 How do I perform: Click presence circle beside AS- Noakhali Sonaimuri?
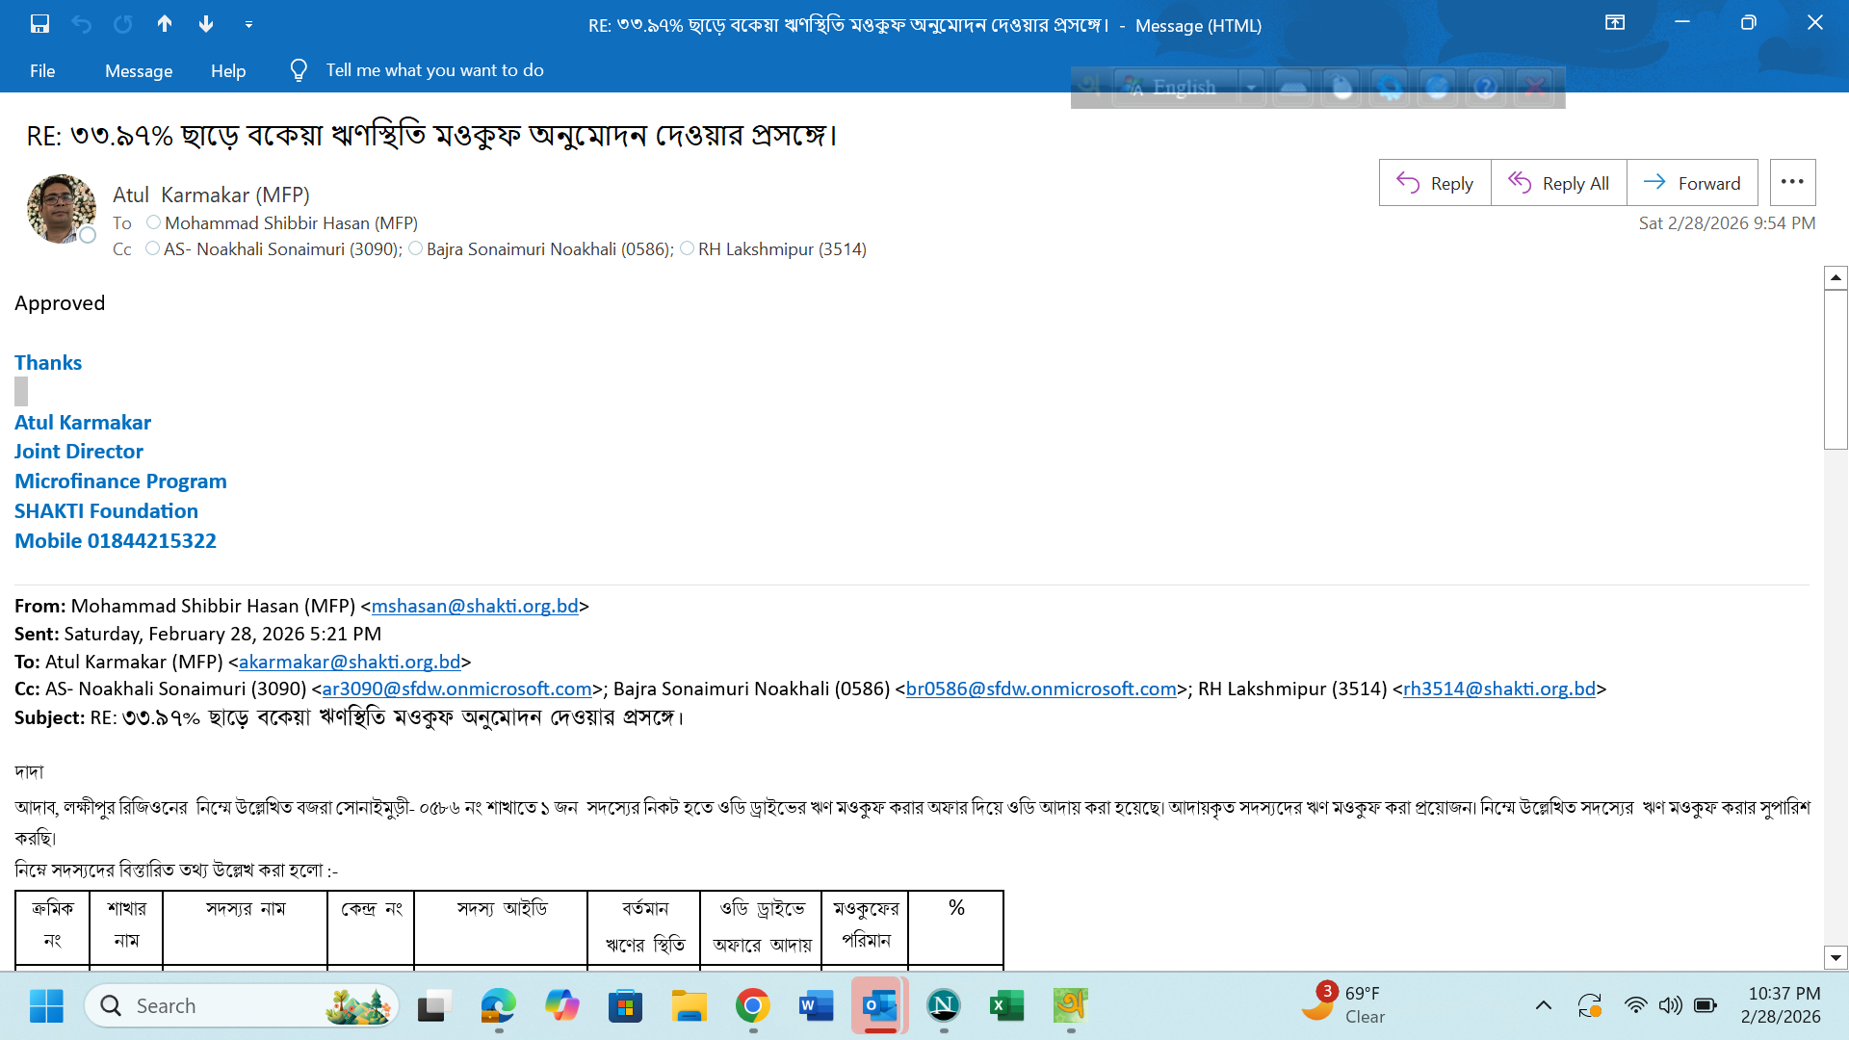click(x=152, y=248)
